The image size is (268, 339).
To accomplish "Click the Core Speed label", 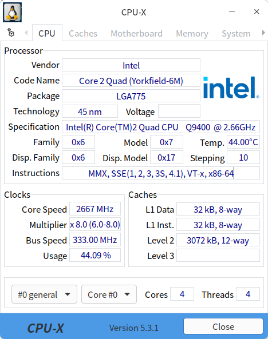I will point(44,209).
